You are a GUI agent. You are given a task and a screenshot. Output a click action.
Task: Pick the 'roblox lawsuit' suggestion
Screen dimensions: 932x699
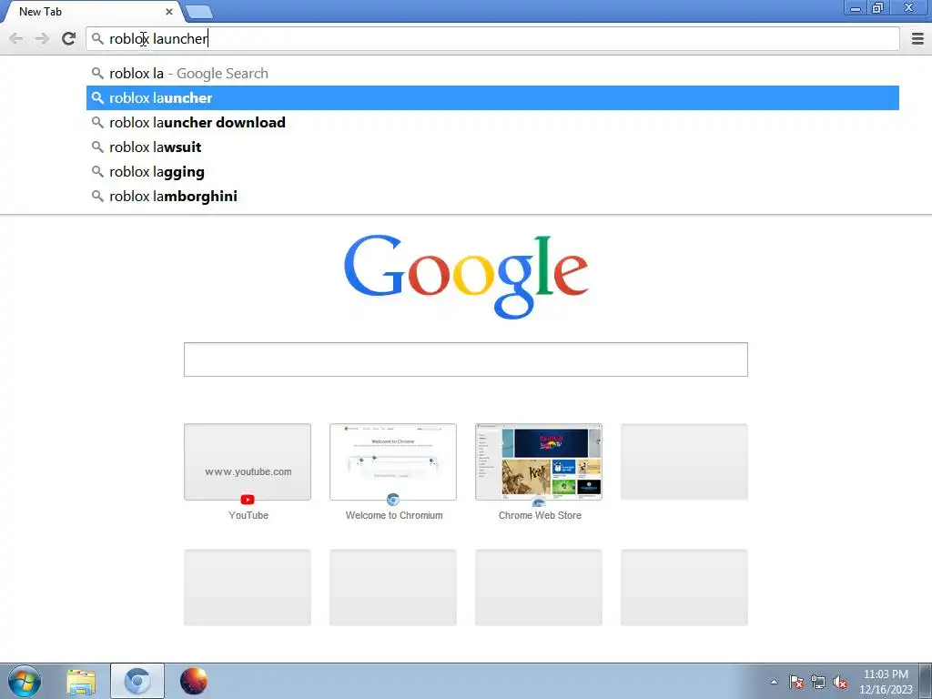pyautogui.click(x=492, y=147)
